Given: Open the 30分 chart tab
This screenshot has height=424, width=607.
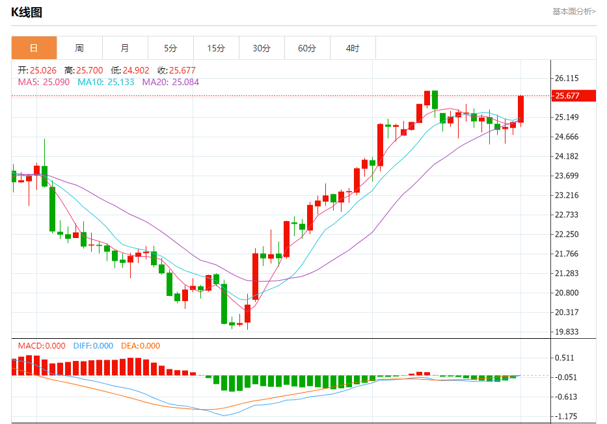Looking at the screenshot, I should click(x=262, y=48).
